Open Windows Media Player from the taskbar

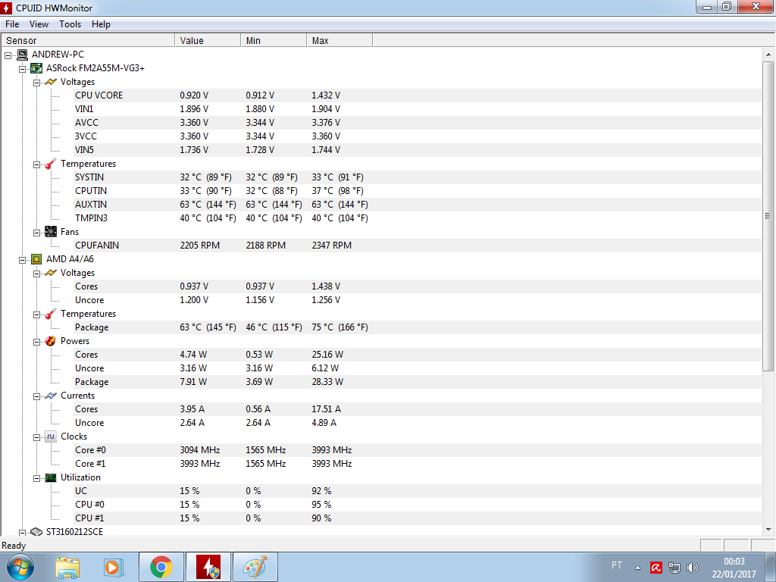click(x=114, y=568)
